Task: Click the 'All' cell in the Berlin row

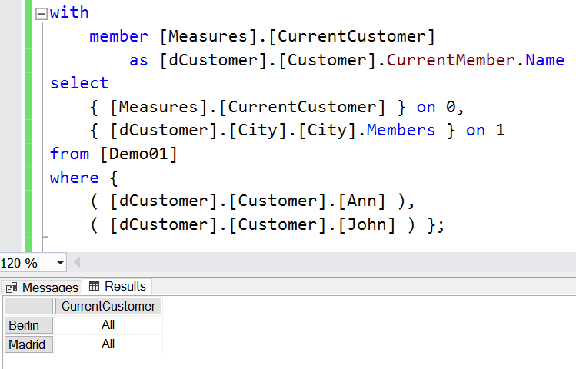Action: tap(108, 325)
